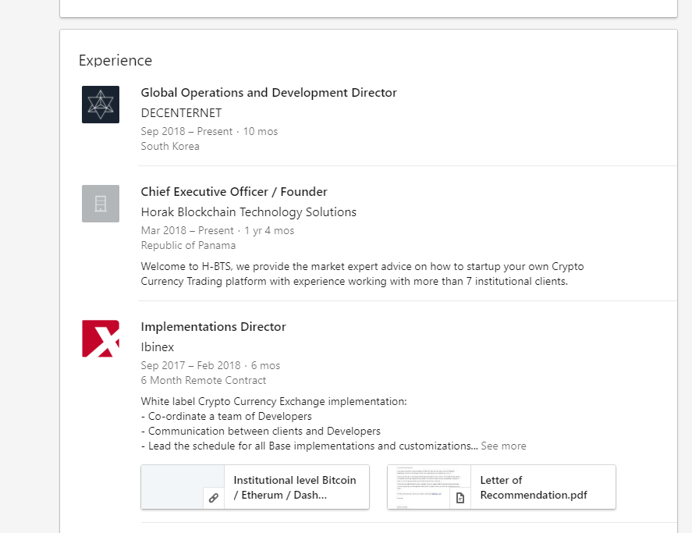Click the red Ibinex logo icon

(101, 339)
